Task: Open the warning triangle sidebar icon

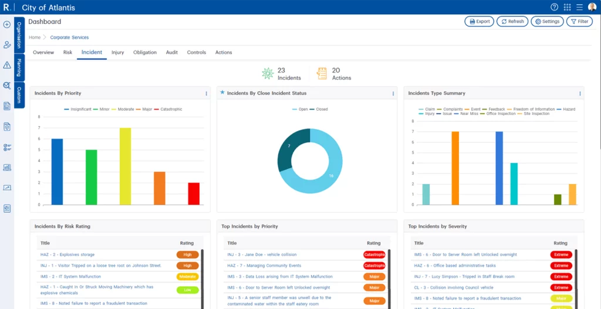Action: click(7, 65)
